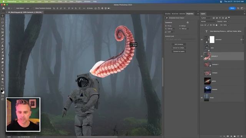
Task: Open the Filter menu
Action: coord(60,2)
